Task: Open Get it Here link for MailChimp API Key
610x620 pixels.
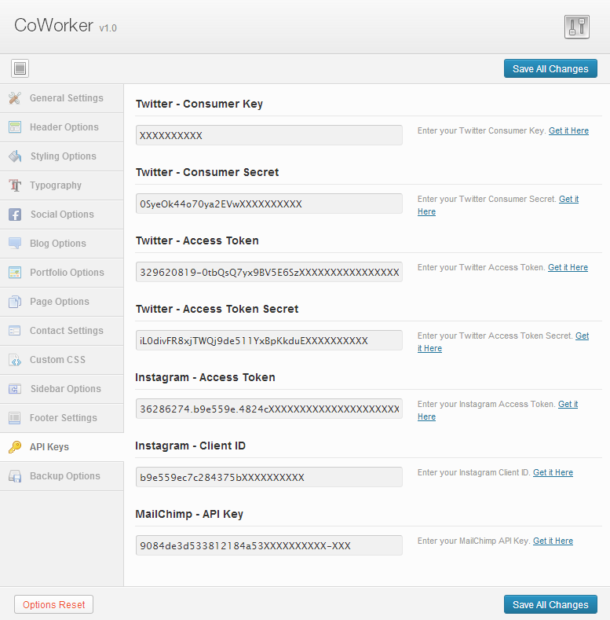Action: 553,541
